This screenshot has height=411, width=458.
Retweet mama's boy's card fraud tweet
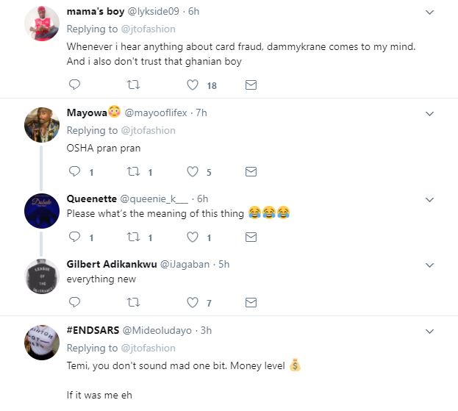click(x=133, y=85)
